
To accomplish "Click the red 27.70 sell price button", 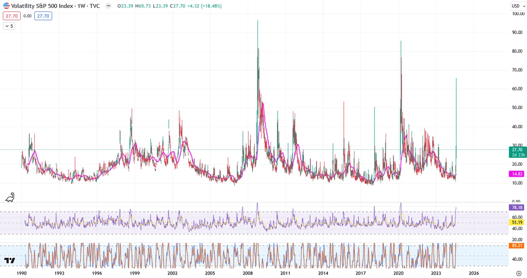I will tap(11, 16).
